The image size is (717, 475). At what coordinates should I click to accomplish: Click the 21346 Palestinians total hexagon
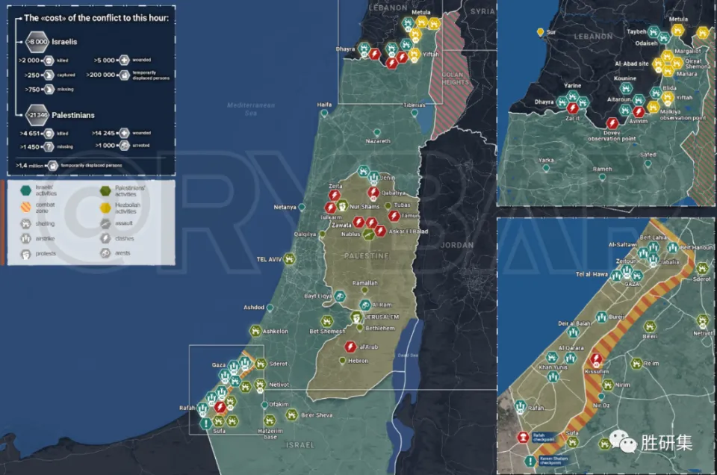37,115
